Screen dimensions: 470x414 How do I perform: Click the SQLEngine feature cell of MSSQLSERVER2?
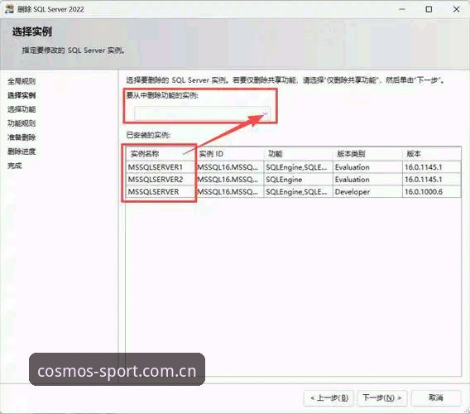coord(298,180)
